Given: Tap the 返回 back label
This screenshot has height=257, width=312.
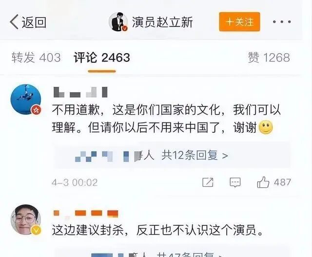Looking at the screenshot, I should 34,22.
